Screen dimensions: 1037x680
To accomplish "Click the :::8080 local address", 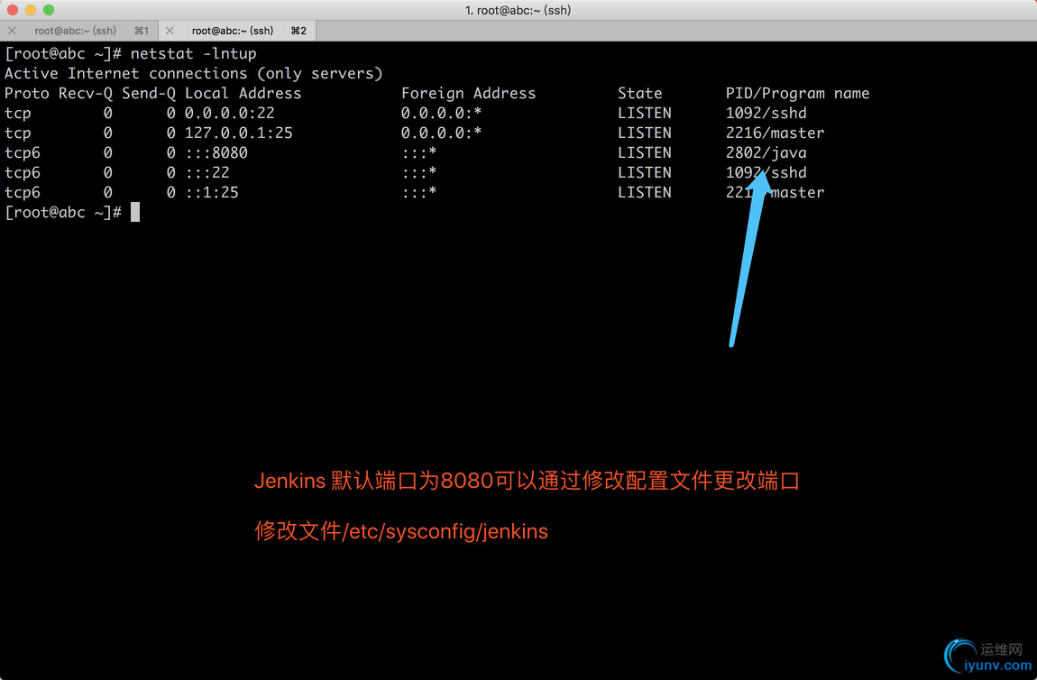I will pyautogui.click(x=216, y=152).
